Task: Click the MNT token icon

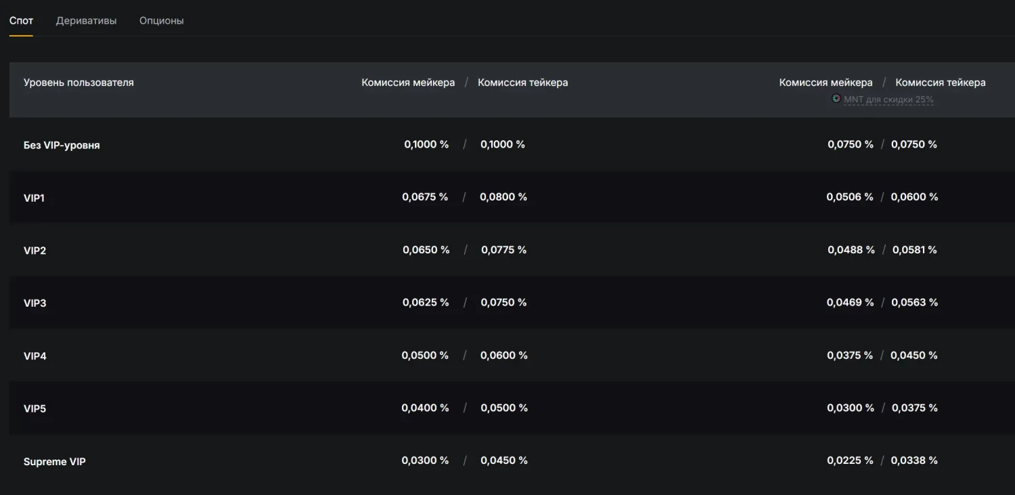Action: 836,99
